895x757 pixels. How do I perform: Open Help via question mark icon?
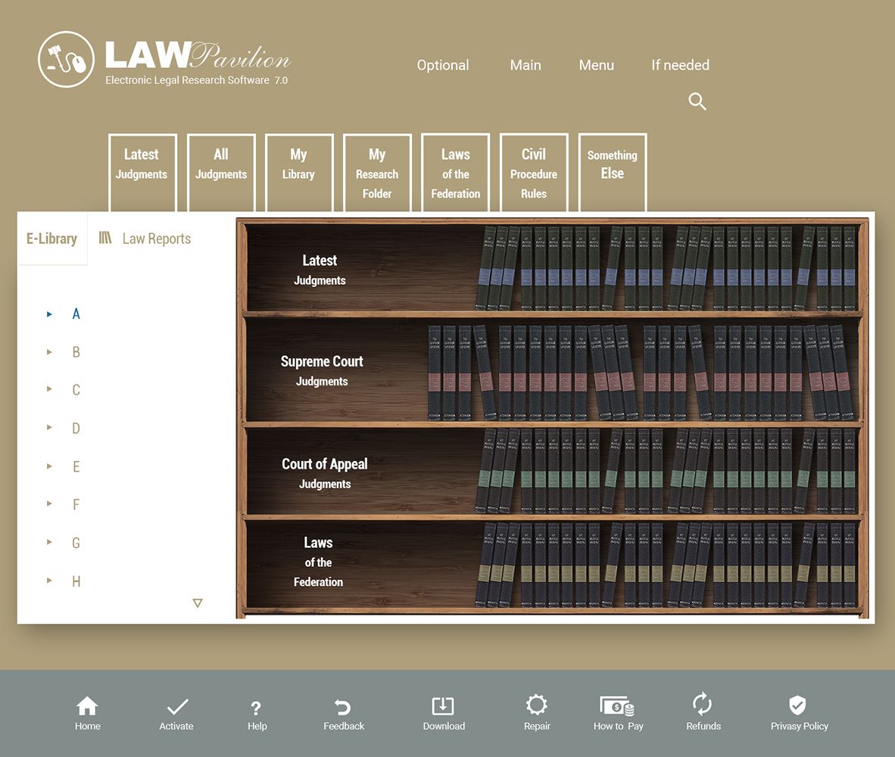[x=256, y=709]
